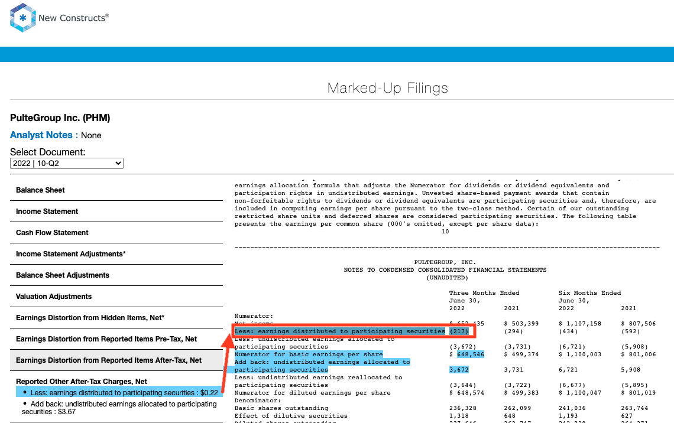Open the Income Statement section
The height and width of the screenshot is (423, 674).
point(116,211)
